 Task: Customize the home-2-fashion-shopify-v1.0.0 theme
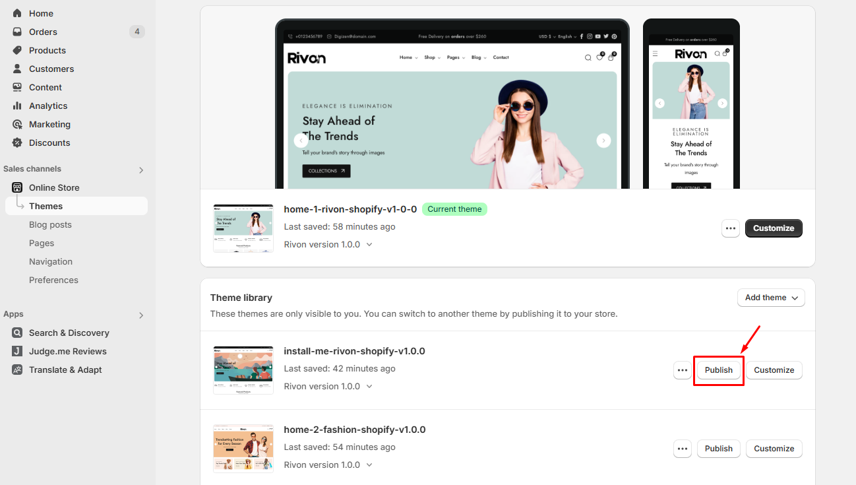click(x=774, y=449)
